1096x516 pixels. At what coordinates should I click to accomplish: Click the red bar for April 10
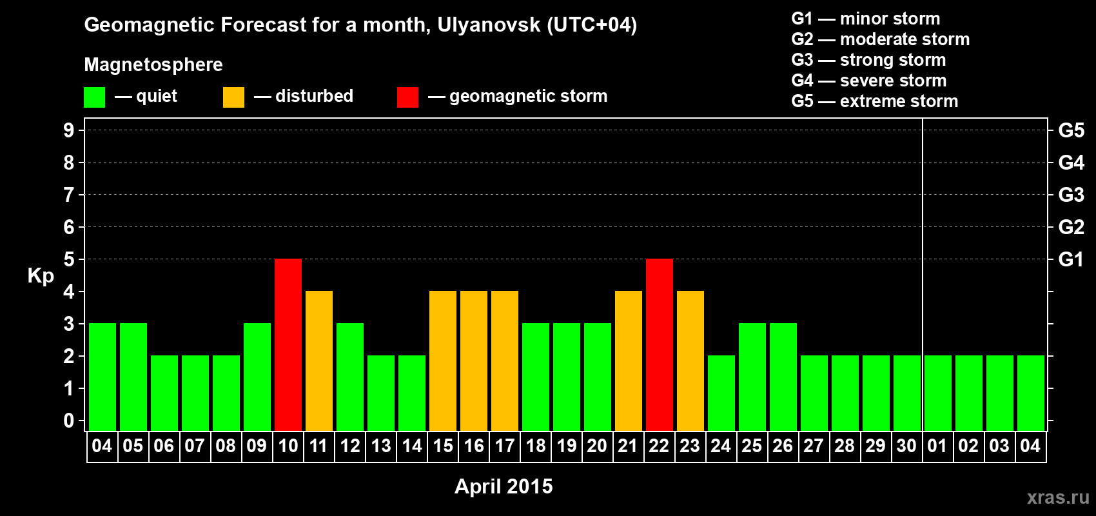[x=288, y=345]
